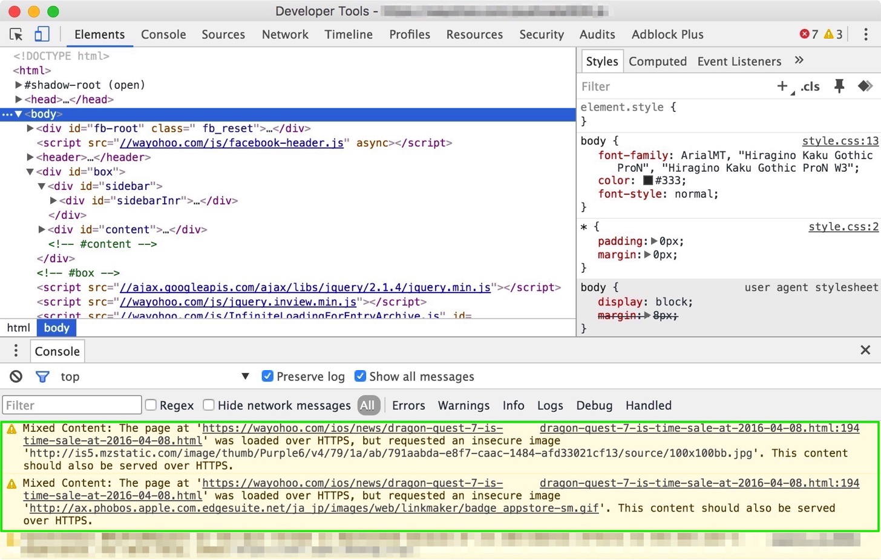Toggle the device mode toolbar icon
This screenshot has width=881, height=560.
(42, 34)
